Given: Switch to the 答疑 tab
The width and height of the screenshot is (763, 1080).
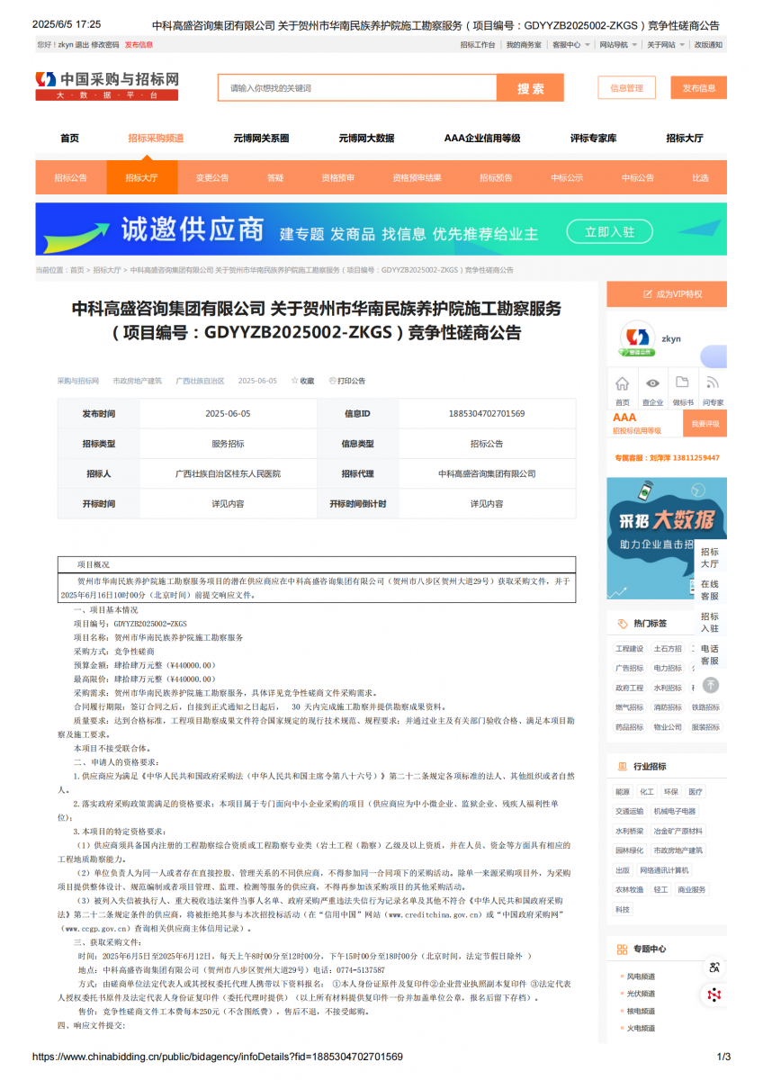Looking at the screenshot, I should tap(275, 178).
